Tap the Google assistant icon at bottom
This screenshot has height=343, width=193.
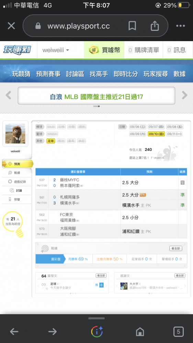click(97, 332)
